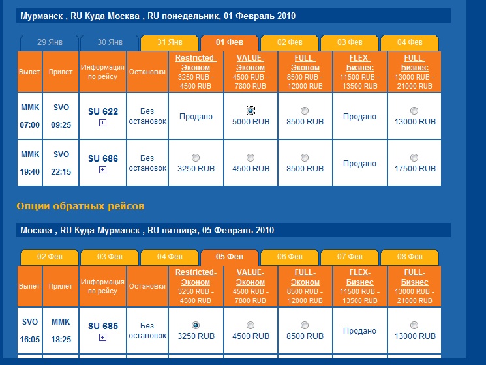Select 13000 RUB FULL-Бизнес fare for SU 622
486x365 pixels.
pos(414,111)
